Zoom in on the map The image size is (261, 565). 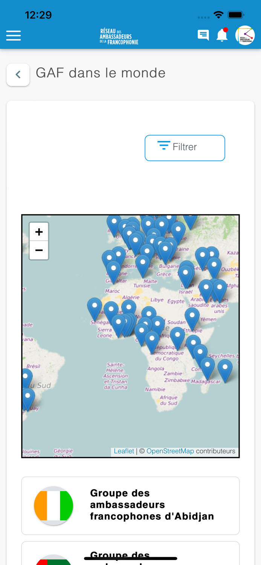[39, 232]
